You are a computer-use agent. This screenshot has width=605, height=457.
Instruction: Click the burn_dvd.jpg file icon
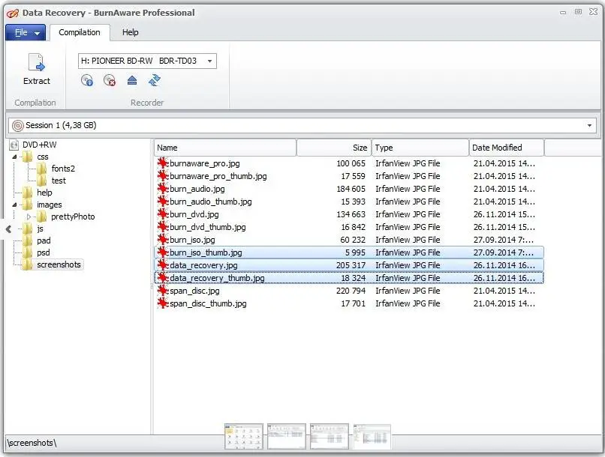tap(163, 214)
